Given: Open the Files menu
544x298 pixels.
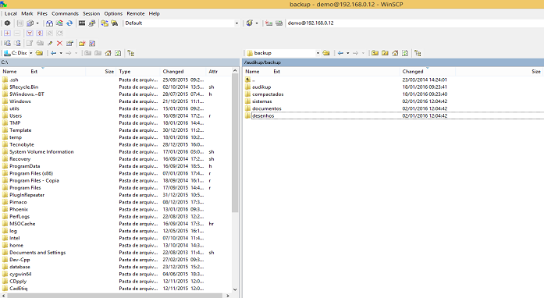Looking at the screenshot, I should 42,13.
